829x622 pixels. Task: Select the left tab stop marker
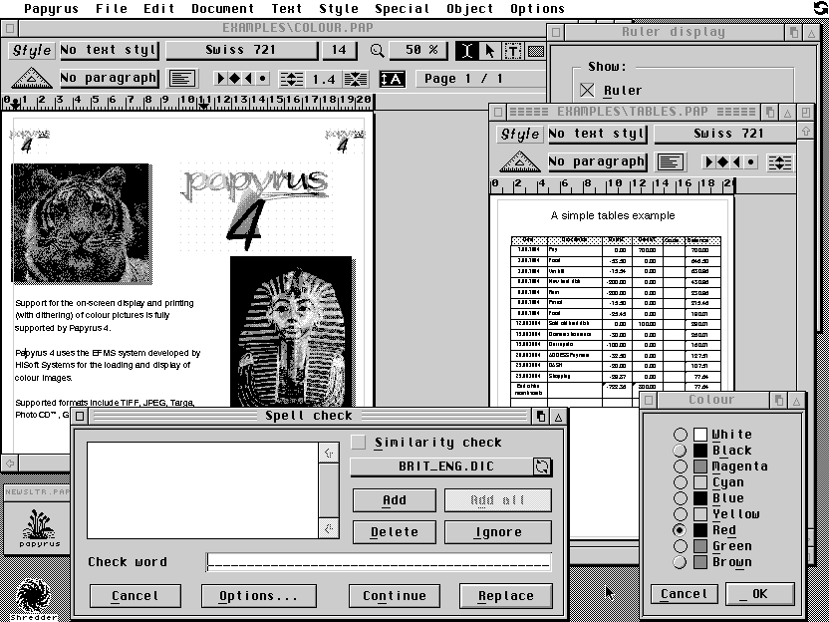(x=221, y=79)
